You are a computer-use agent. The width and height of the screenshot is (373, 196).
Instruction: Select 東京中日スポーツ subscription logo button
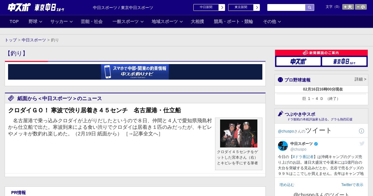(x=344, y=62)
